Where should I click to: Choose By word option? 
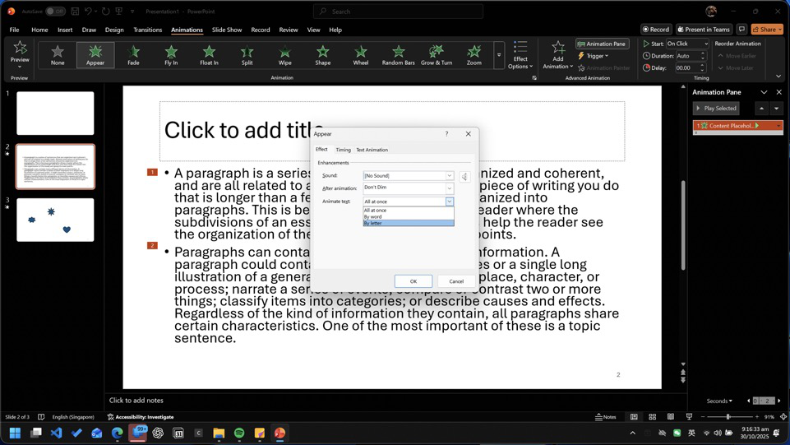[409, 216]
